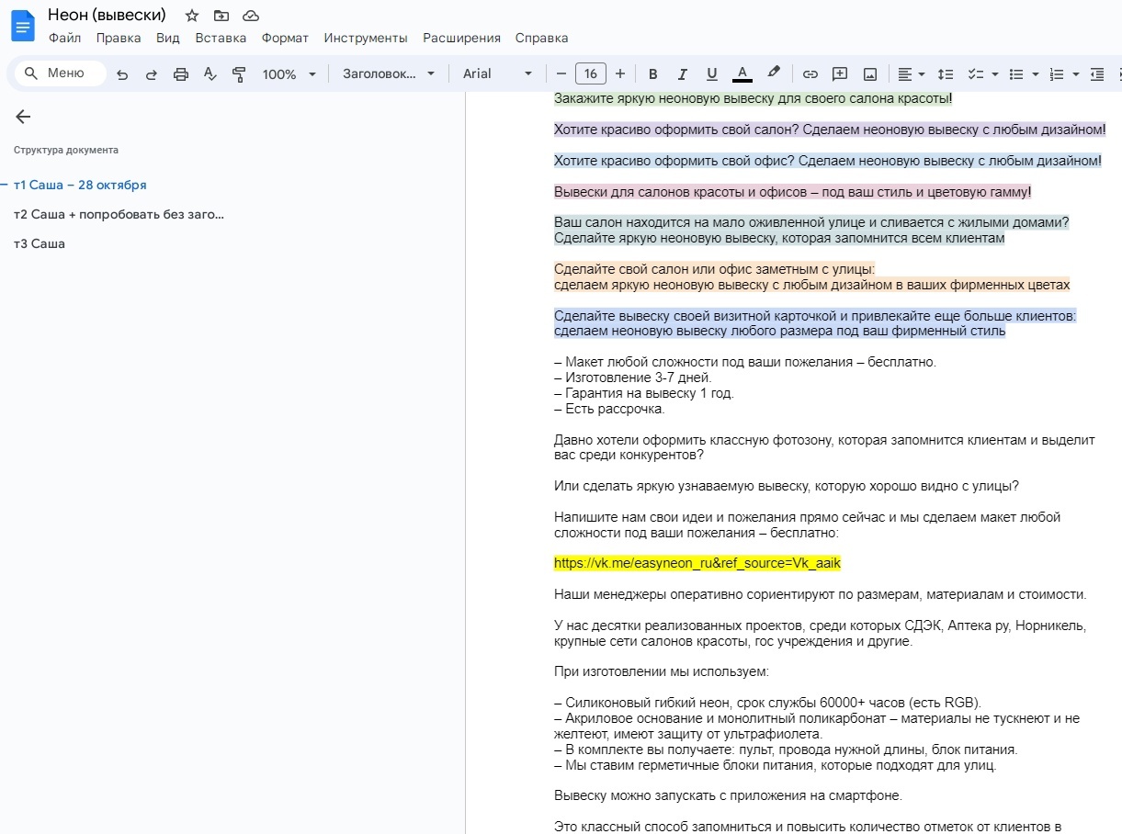Open checklist style dropdown arrow
This screenshot has height=834, width=1122.
[x=994, y=74]
